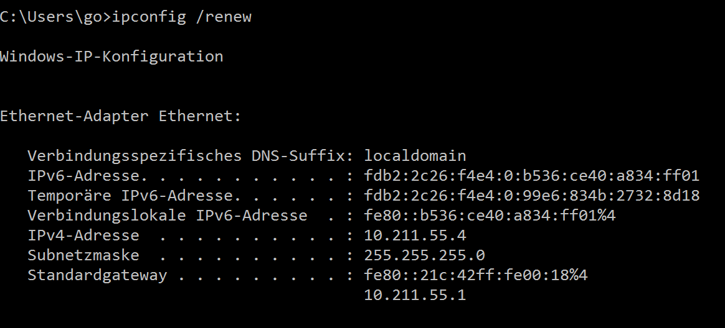The image size is (725, 328).
Task: Click the Standardgateway label
Action: click(x=97, y=275)
